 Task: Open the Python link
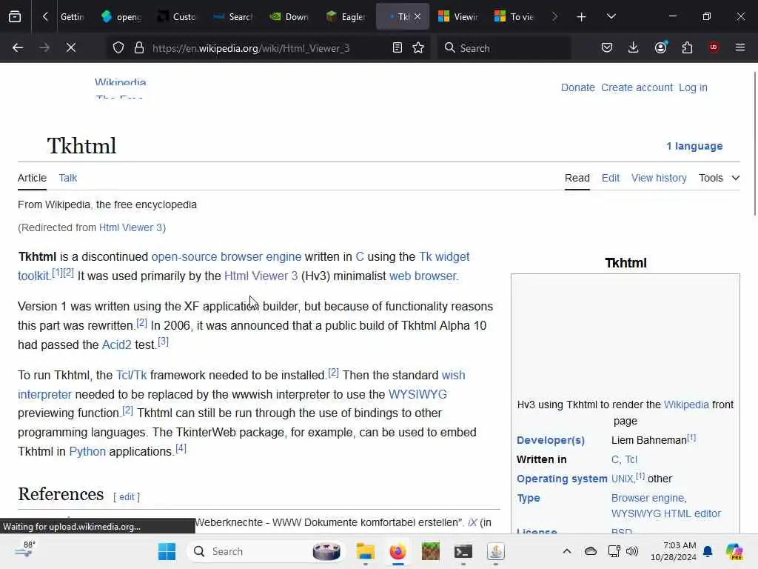pos(87,451)
